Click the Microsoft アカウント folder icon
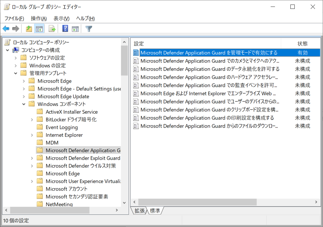Viewport: 323px width, 227px height. (x=40, y=188)
